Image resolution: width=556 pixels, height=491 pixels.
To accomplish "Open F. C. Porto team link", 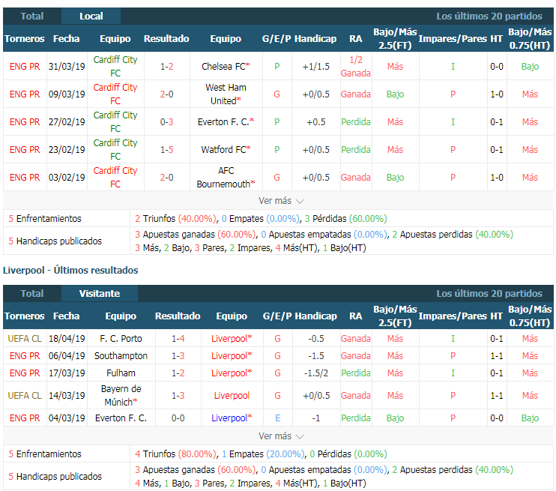I will tap(121, 338).
